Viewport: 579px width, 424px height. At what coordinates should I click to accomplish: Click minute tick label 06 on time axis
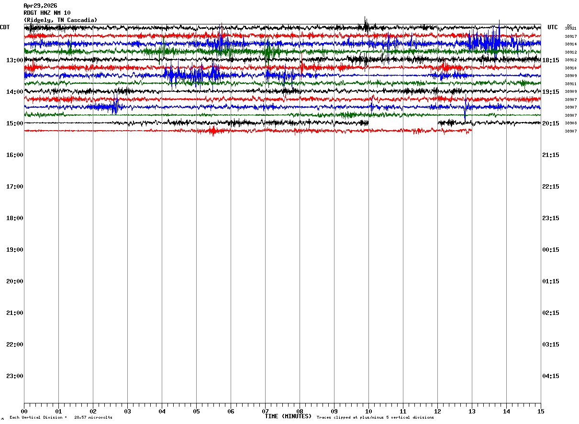pyautogui.click(x=231, y=411)
